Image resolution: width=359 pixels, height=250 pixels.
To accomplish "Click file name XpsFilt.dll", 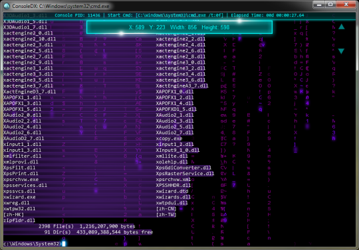I will click(x=19, y=168).
